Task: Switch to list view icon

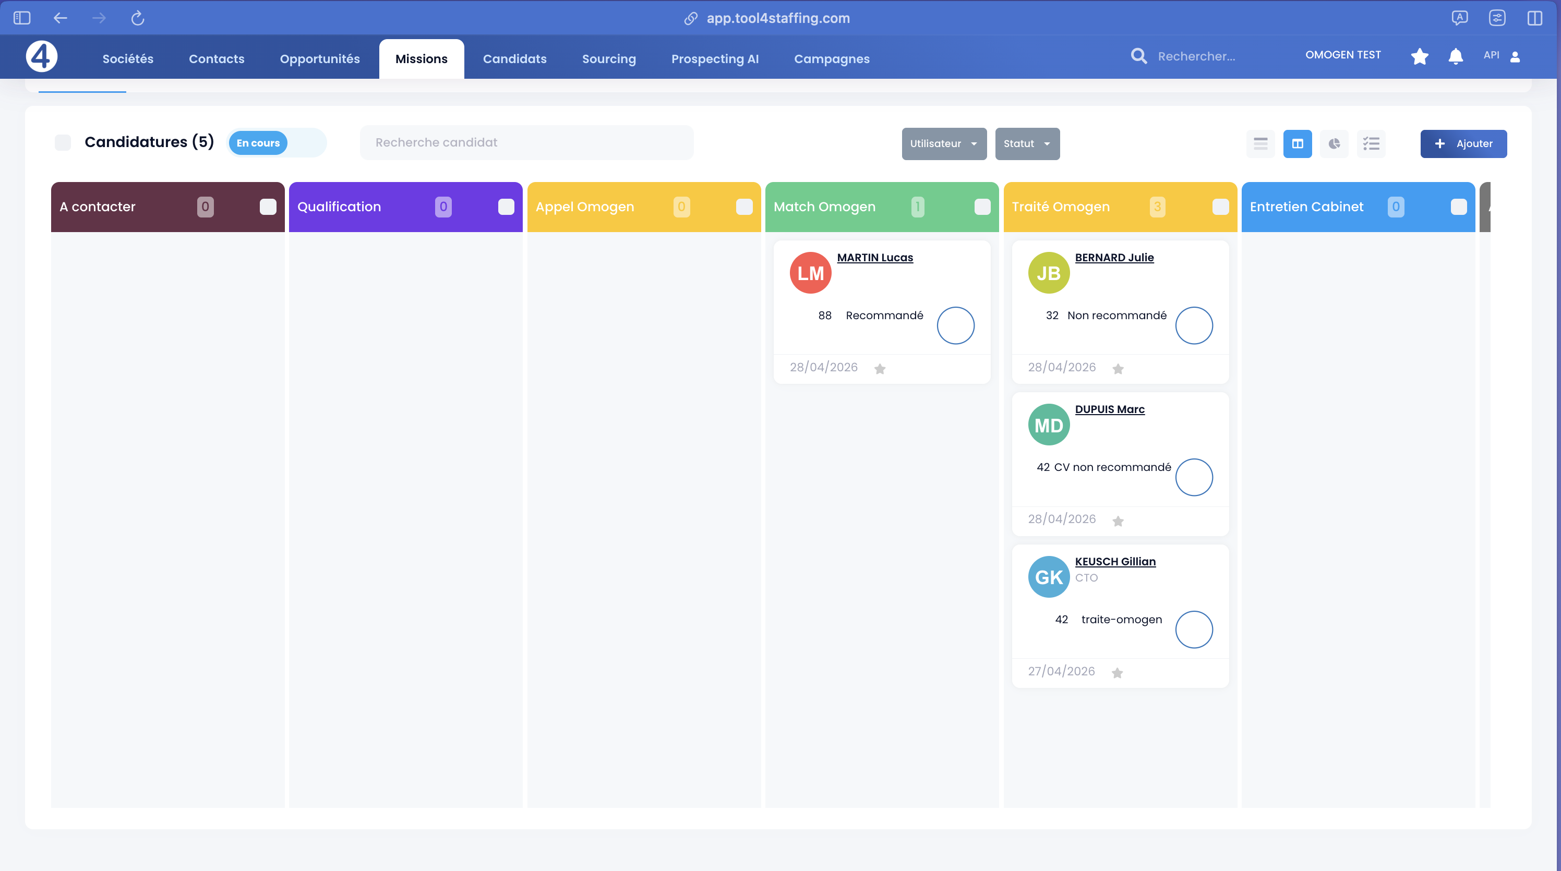Action: 1260,143
